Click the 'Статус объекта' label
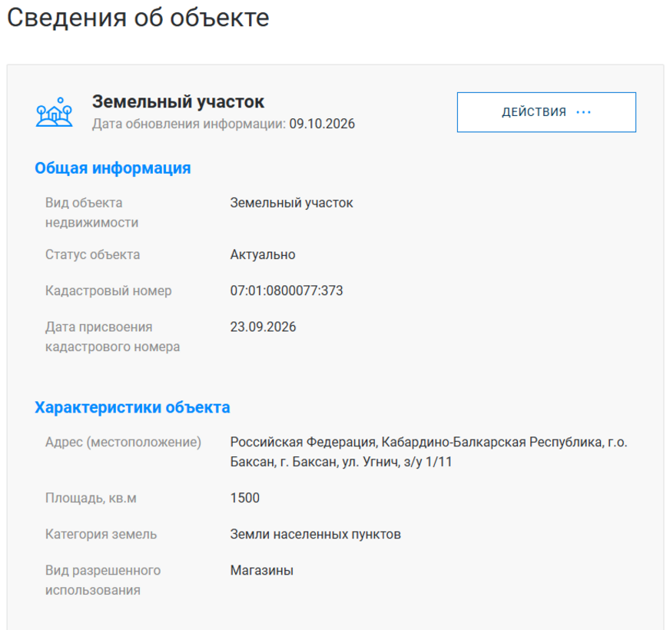The image size is (670, 630). (93, 255)
